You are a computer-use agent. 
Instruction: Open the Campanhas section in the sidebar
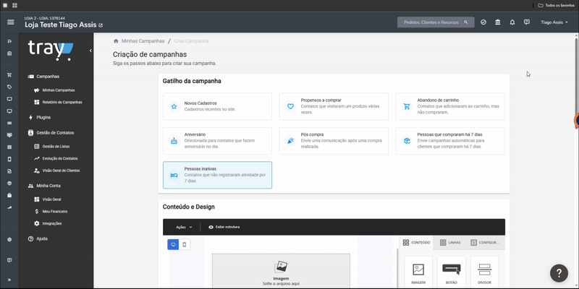click(x=44, y=77)
